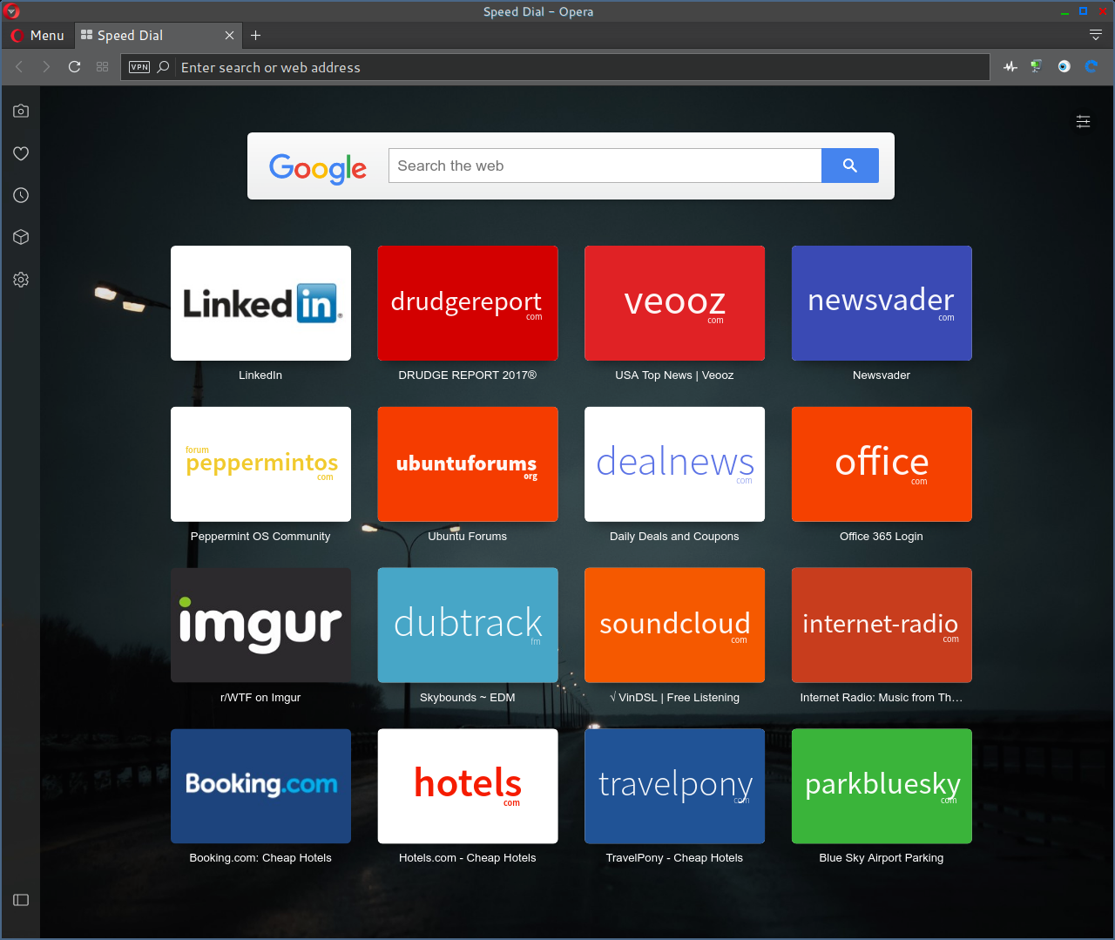Click the 'TravelPony - Cheap Hotels' label
1115x940 pixels.
(674, 858)
